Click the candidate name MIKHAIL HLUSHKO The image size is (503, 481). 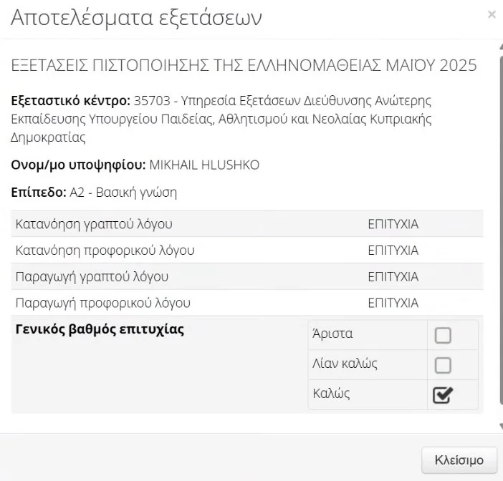pos(204,165)
